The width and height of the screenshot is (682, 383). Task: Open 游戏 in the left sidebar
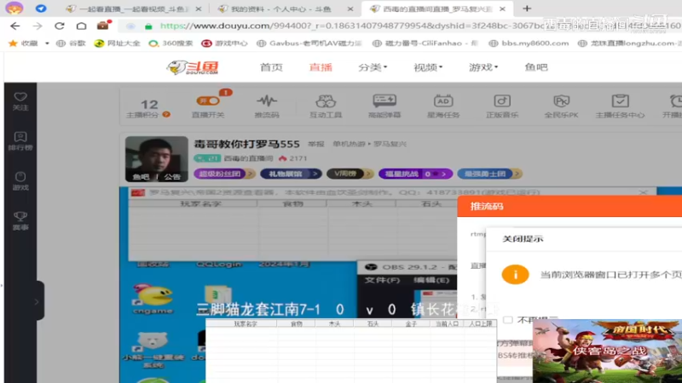click(x=20, y=181)
